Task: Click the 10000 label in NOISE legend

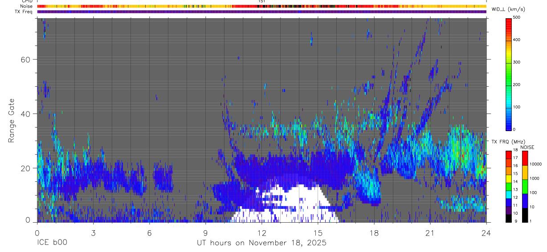Action: pyautogui.click(x=537, y=164)
